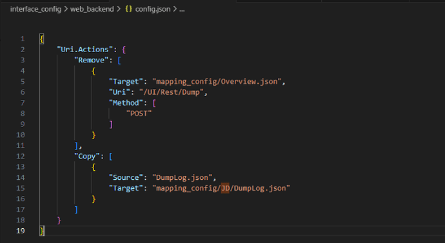
Task: Place cursor on "Remove" key
Action: (92, 60)
